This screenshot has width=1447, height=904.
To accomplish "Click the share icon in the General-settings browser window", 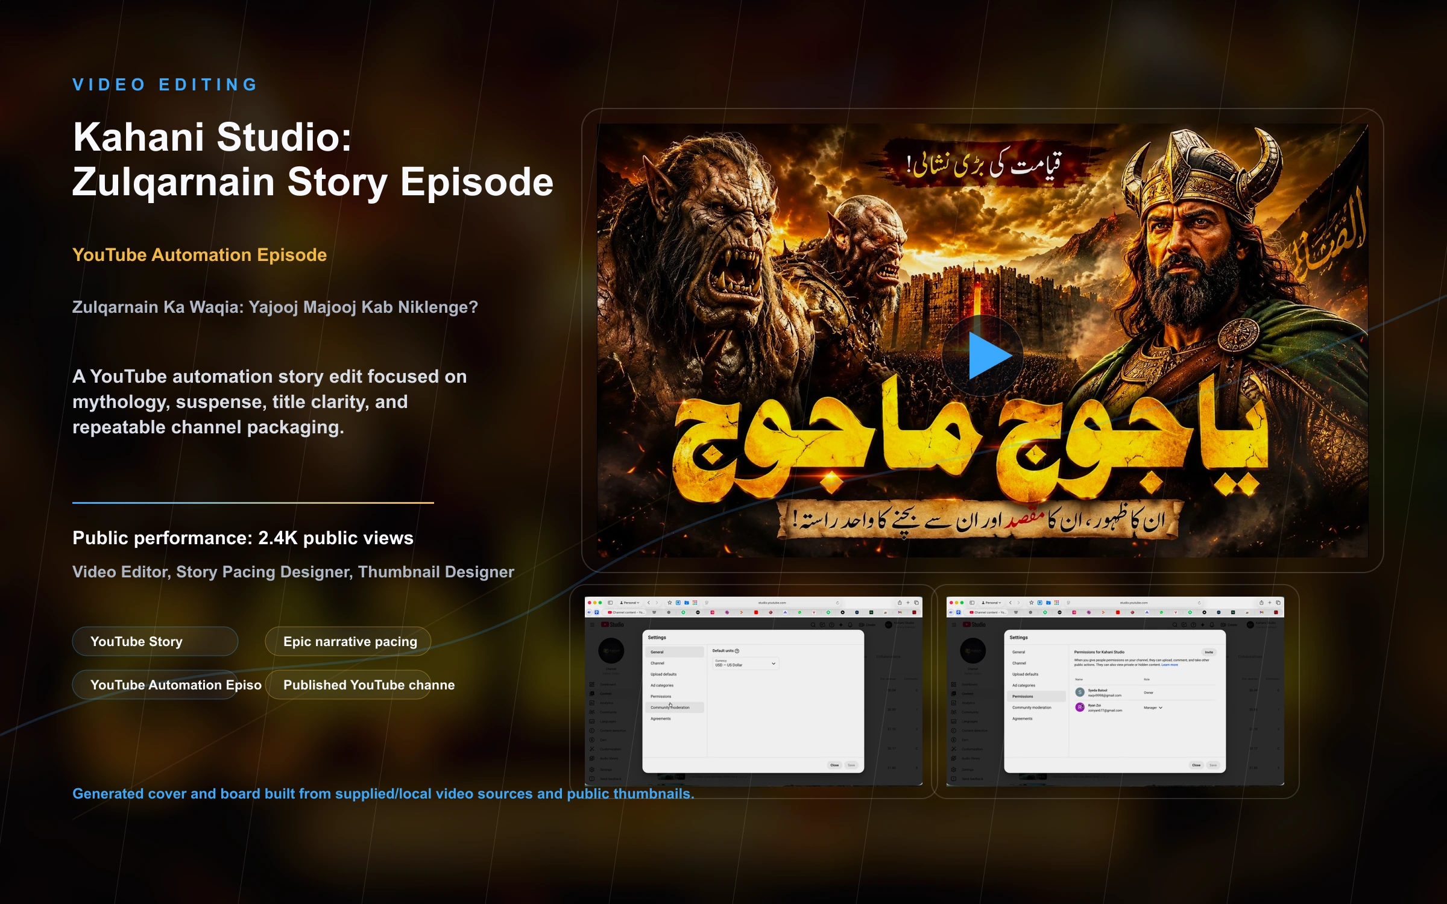I will [900, 603].
